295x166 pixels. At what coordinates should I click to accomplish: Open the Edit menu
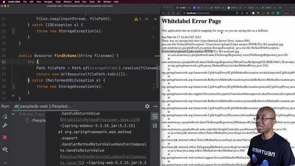coord(31,2)
